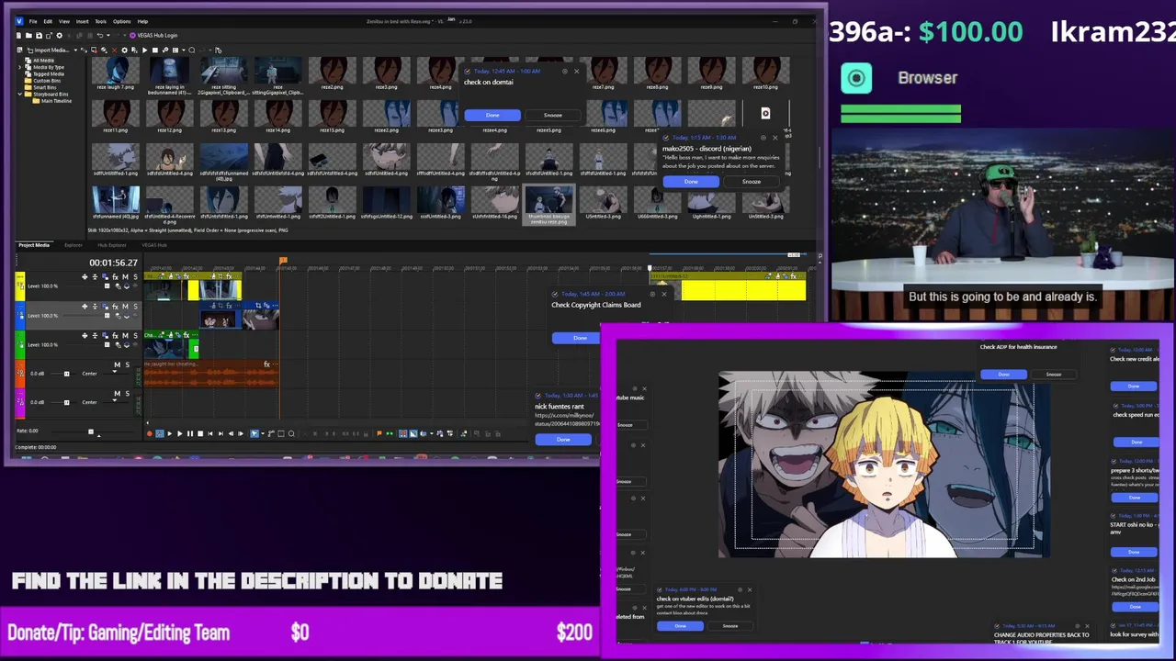
Task: Click Done on 'nick fuentes rant' reminder
Action: pos(563,439)
